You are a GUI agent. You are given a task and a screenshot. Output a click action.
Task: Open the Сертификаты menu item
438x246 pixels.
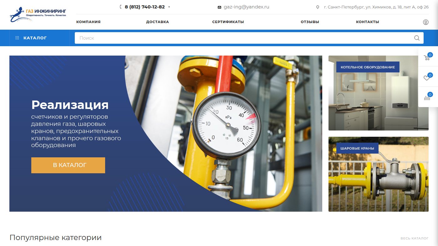coord(228,22)
